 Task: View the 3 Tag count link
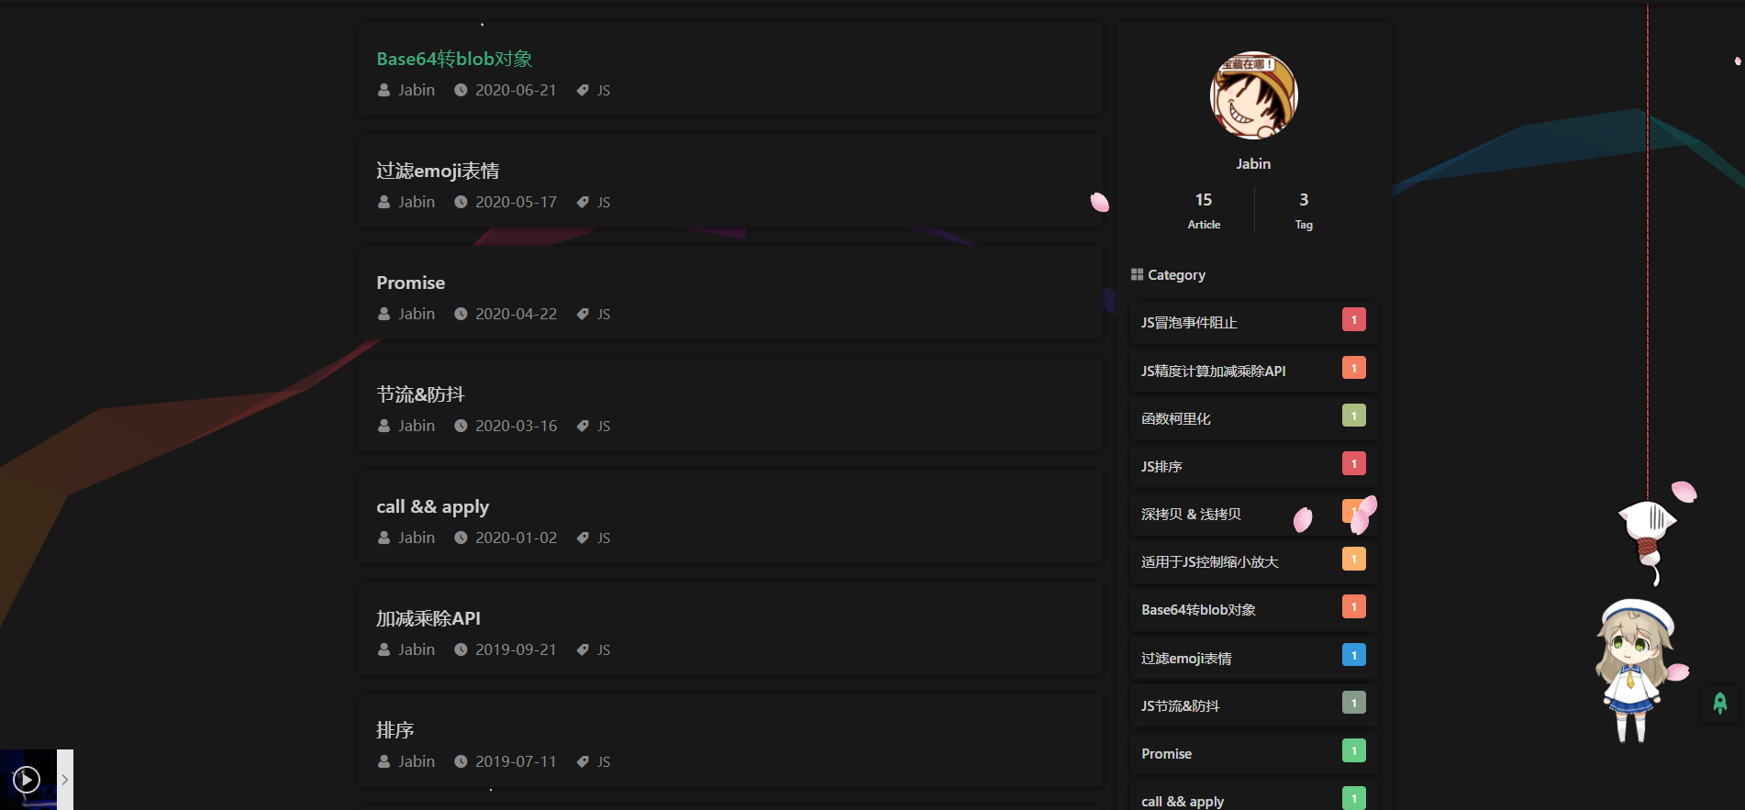[x=1304, y=211]
